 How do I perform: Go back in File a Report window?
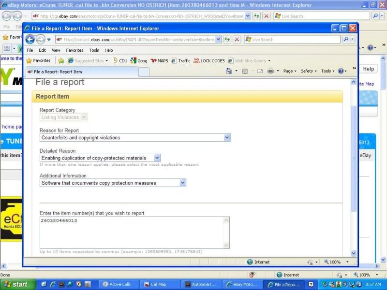click(x=30, y=40)
